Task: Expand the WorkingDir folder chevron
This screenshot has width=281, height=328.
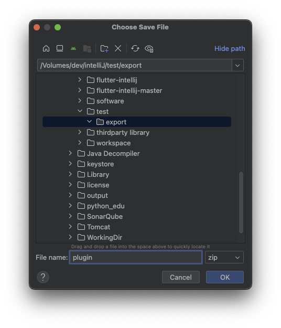Action: pyautogui.click(x=70, y=237)
